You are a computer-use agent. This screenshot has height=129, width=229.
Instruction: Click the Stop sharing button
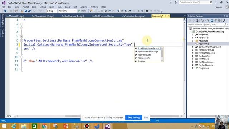133,118
